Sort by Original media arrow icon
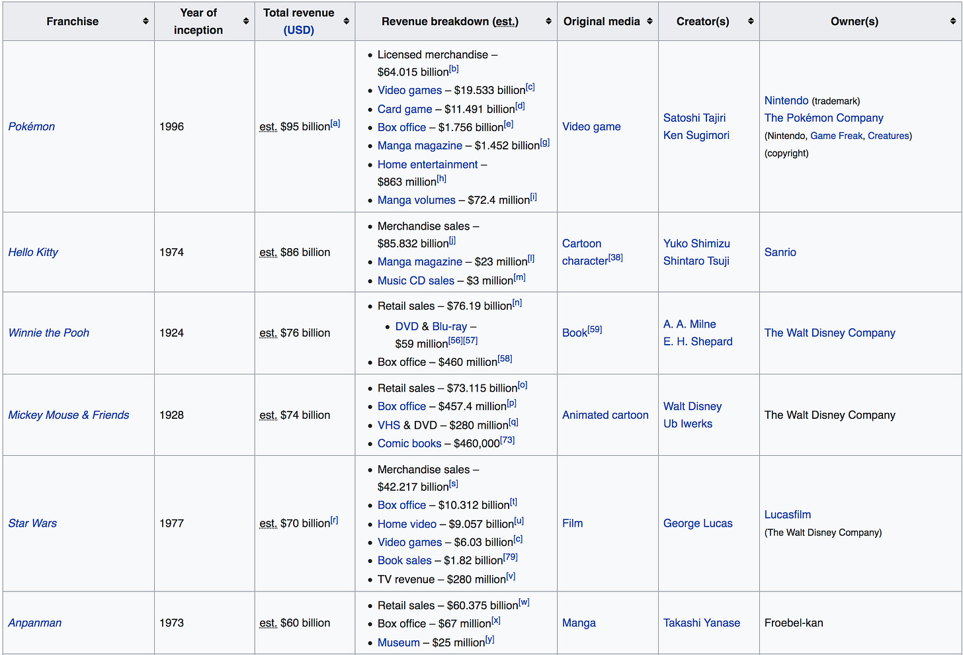Screen dimensions: 963x655 point(649,21)
